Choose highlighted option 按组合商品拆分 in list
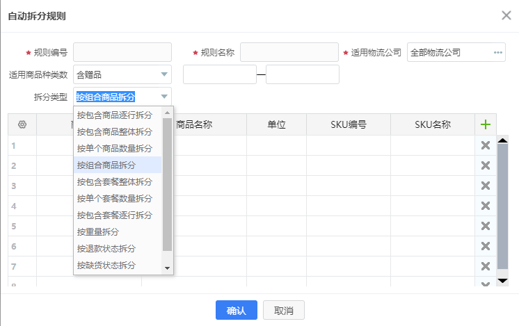The image size is (519, 326). click(118, 165)
